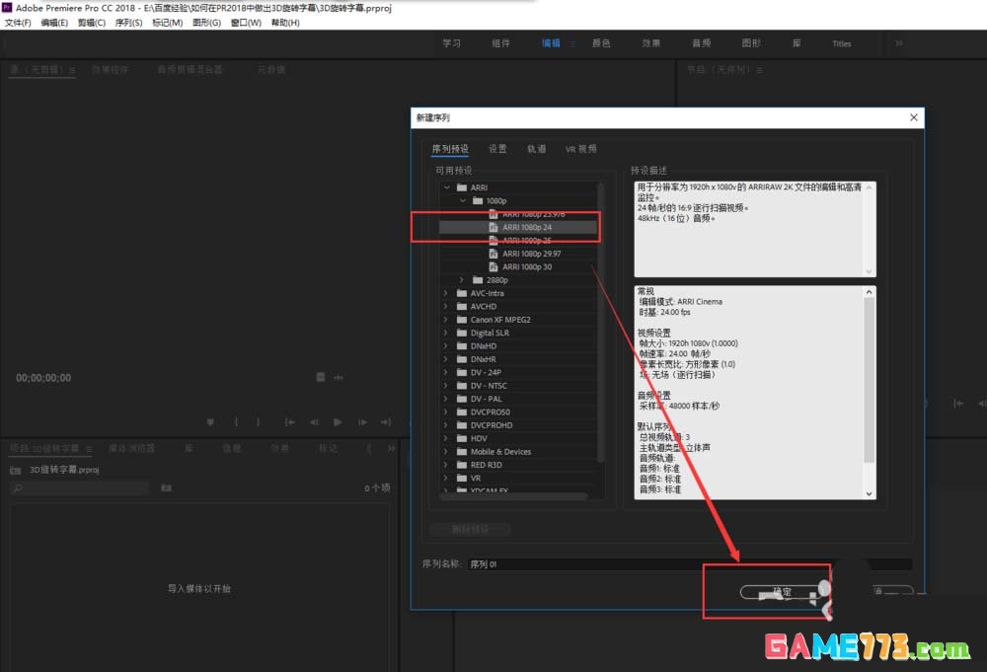
Task: Open the 编辑 workspace menu icon
Action: 572,43
